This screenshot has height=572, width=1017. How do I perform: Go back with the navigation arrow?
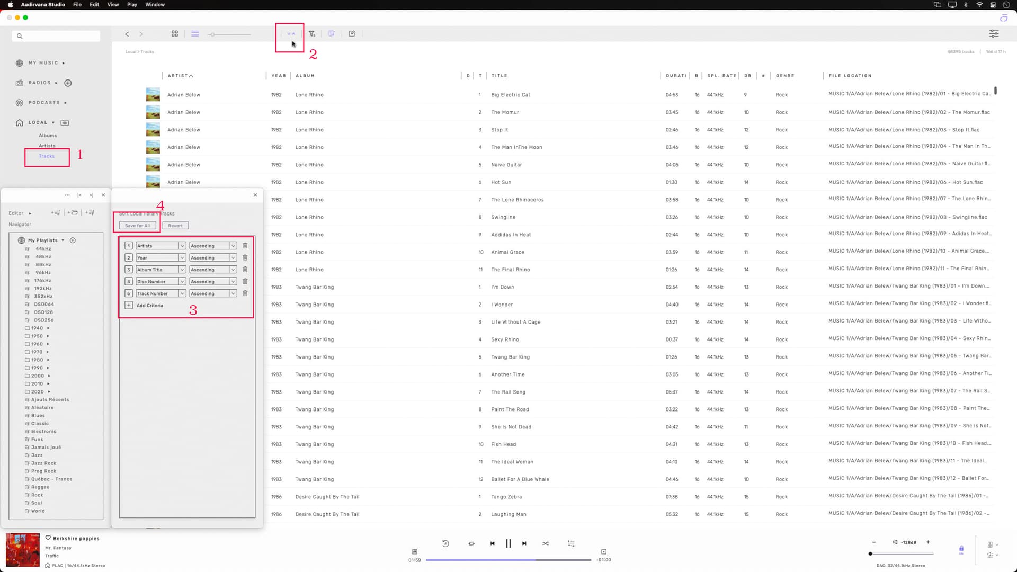coord(127,34)
